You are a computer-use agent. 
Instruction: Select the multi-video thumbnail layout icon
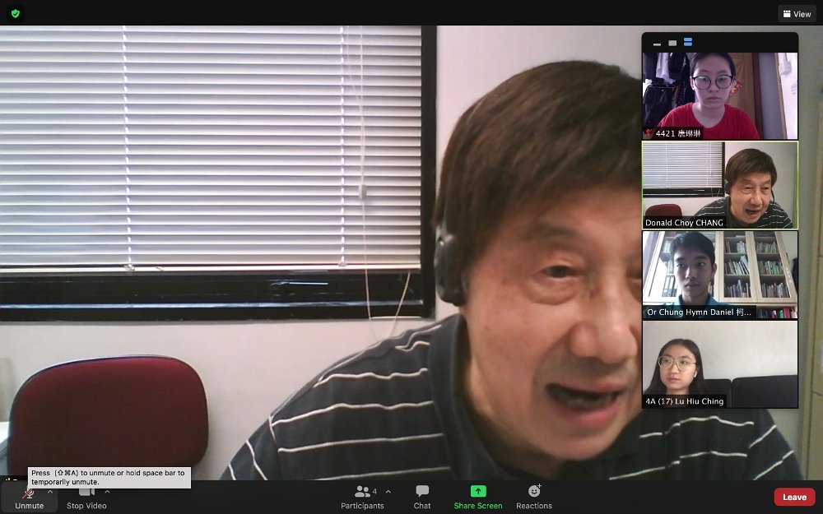point(687,42)
